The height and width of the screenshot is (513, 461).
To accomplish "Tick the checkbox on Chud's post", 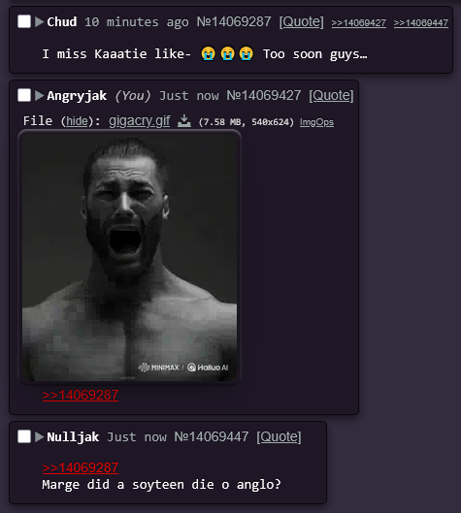I will pos(24,21).
